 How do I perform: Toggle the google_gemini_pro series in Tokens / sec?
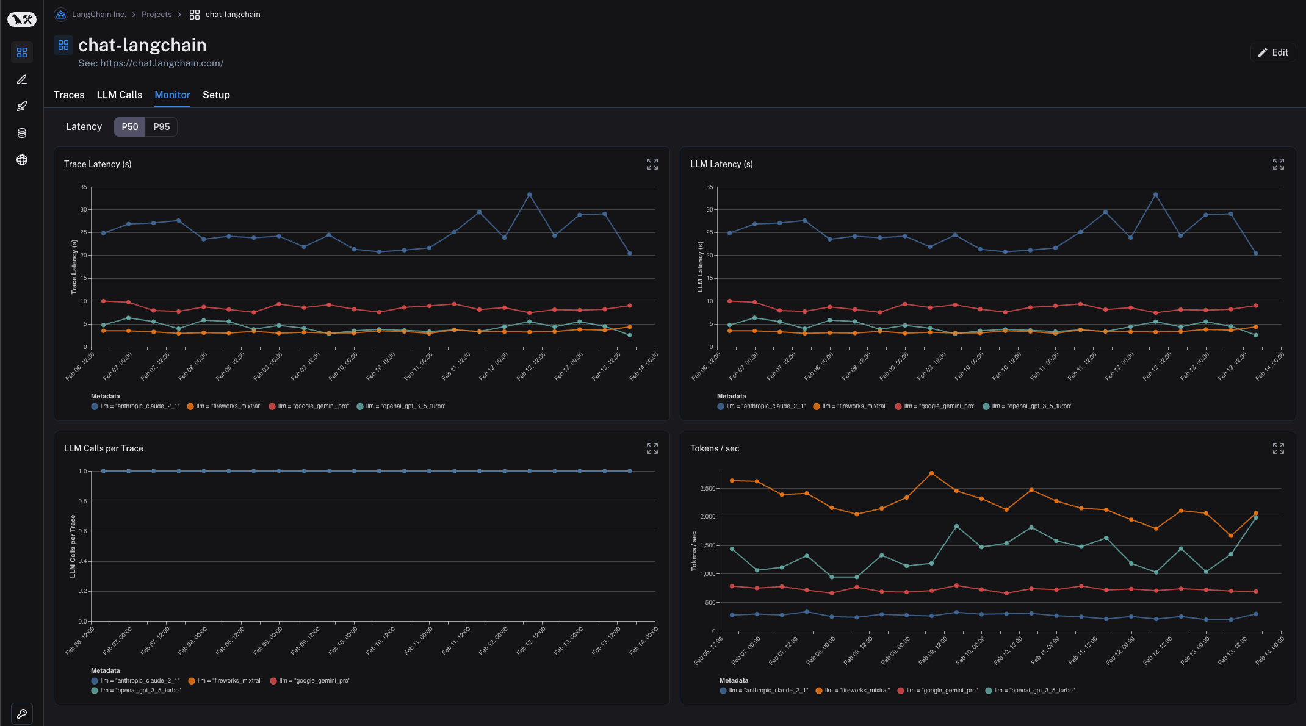click(937, 690)
